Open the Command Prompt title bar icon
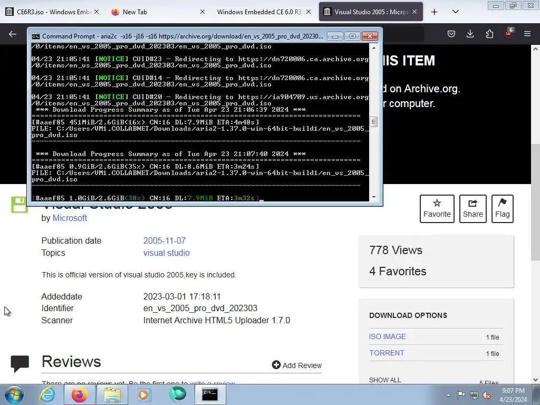Screen dimensions: 540x405 [x=36, y=36]
